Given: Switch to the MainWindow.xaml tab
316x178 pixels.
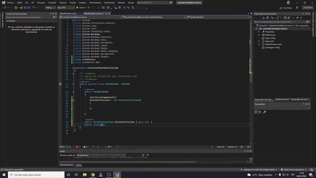Looking at the screenshot, I should 68,13.
